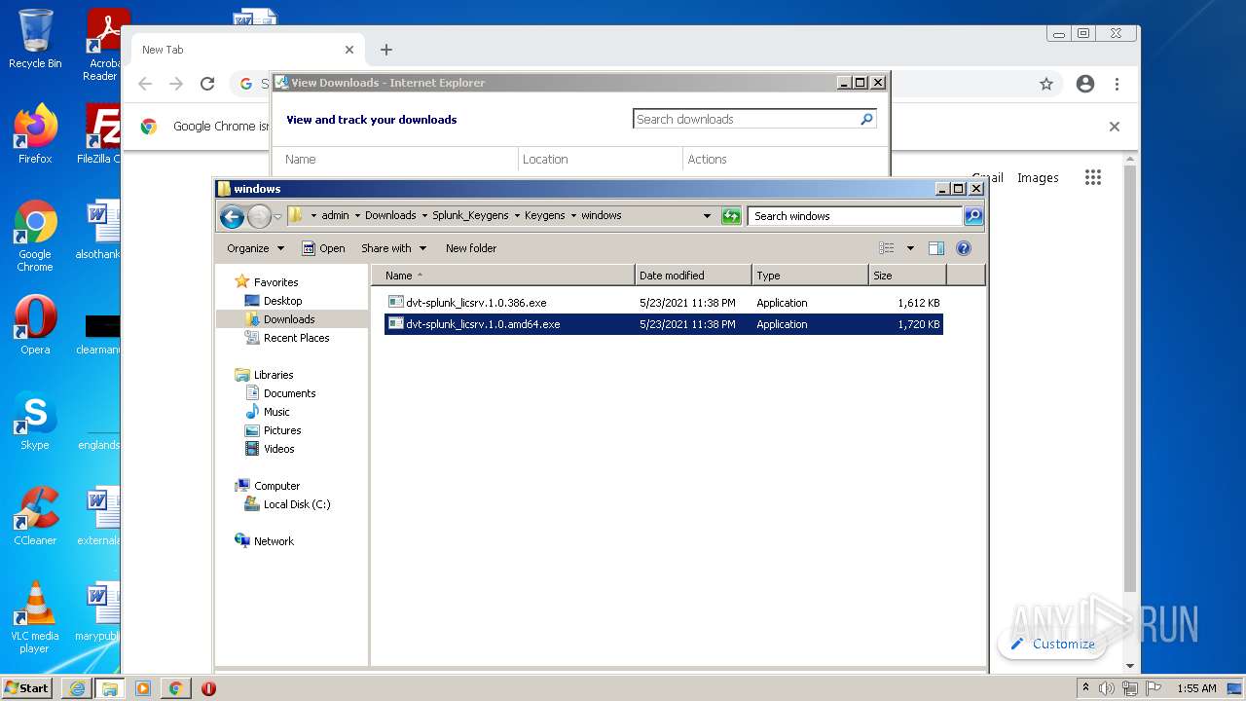Open the Skype desktop shortcut
This screenshot has height=701, width=1246.
(x=35, y=422)
